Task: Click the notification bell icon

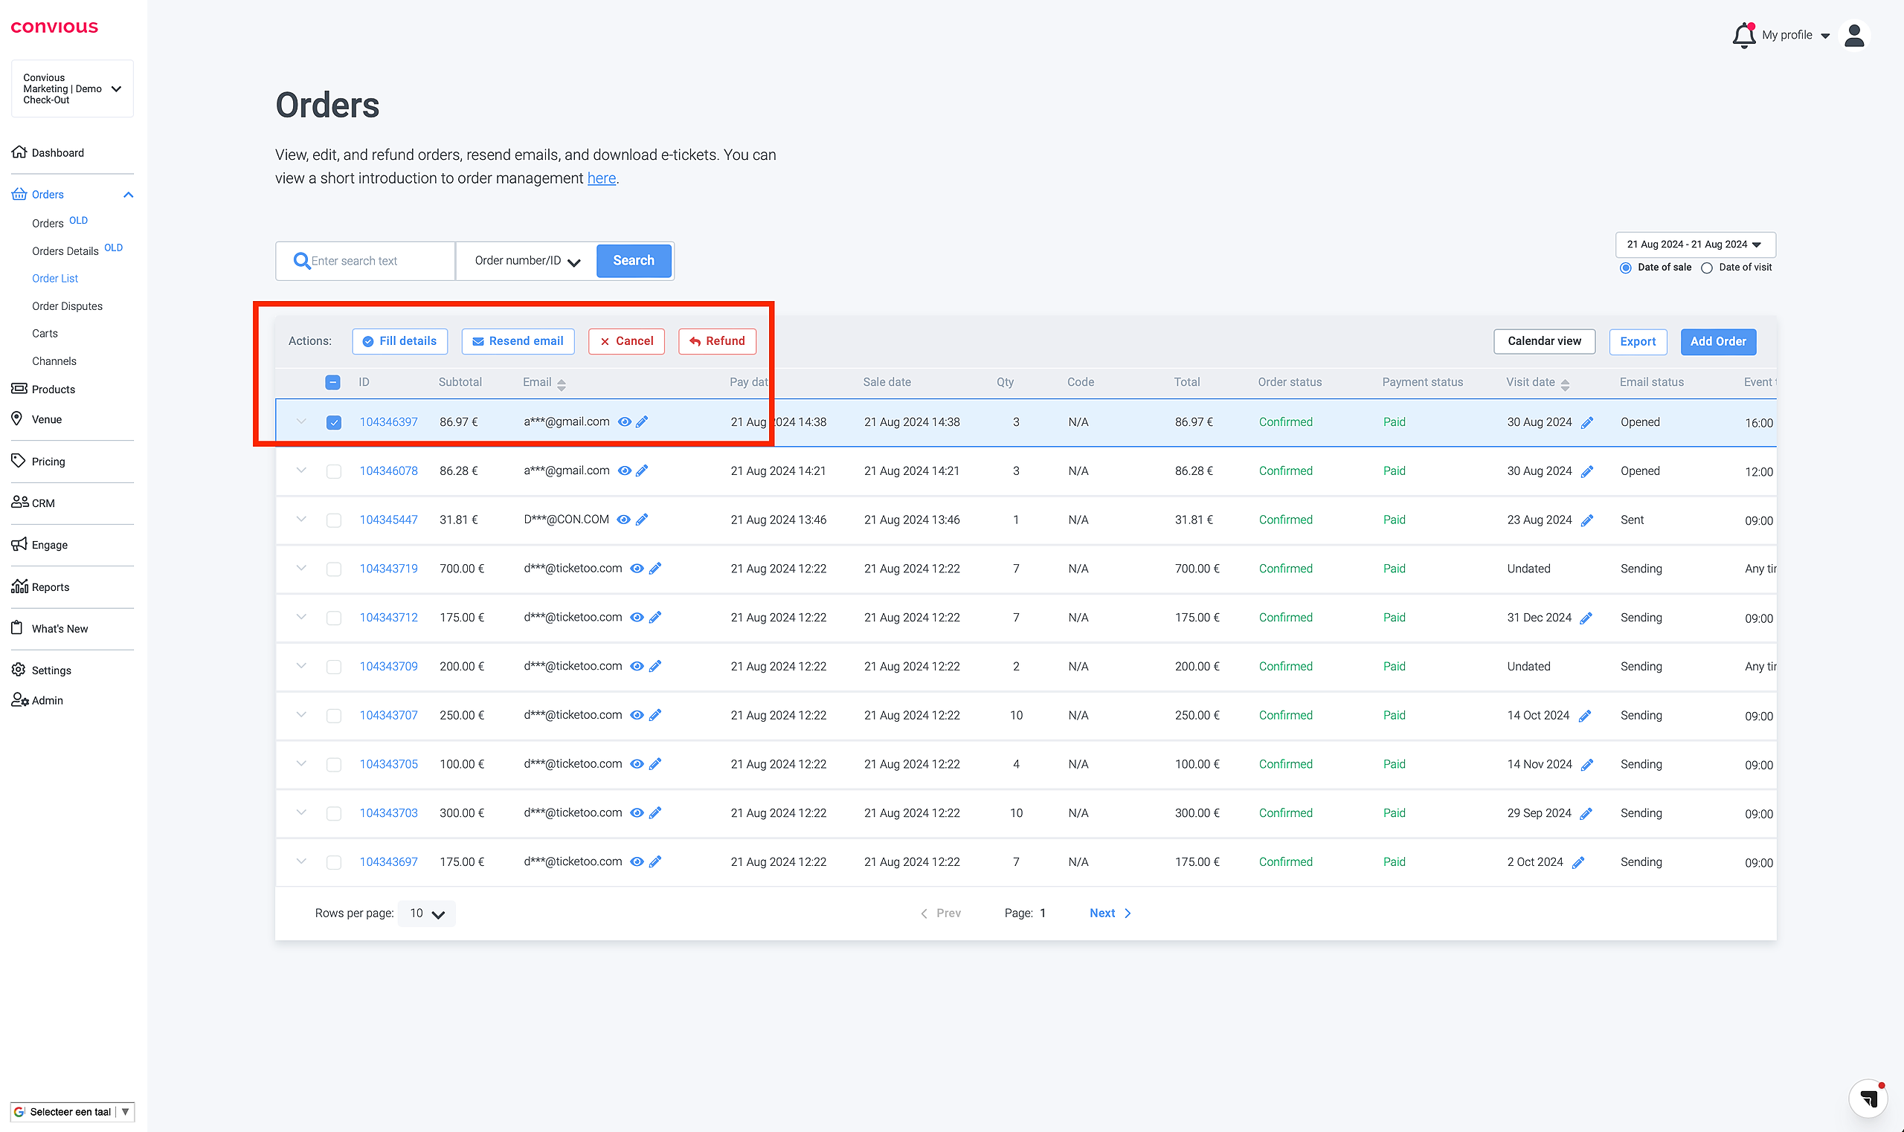Action: coord(1743,35)
